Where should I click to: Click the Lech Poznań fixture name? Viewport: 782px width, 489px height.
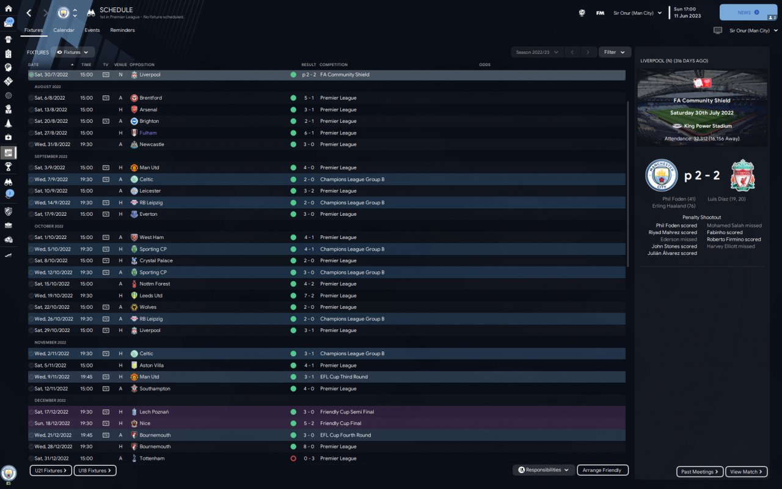tap(154, 412)
